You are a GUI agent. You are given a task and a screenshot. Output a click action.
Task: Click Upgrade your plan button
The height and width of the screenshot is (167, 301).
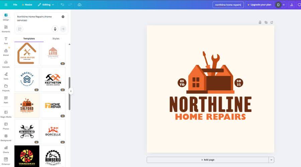(x=259, y=5)
